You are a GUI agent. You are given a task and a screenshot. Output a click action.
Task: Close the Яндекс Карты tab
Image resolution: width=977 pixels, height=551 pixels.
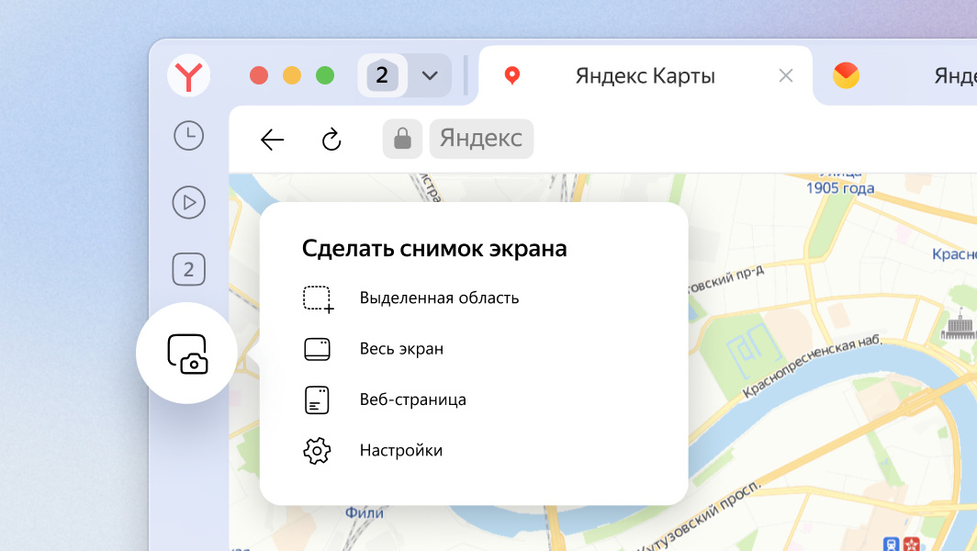(x=786, y=76)
